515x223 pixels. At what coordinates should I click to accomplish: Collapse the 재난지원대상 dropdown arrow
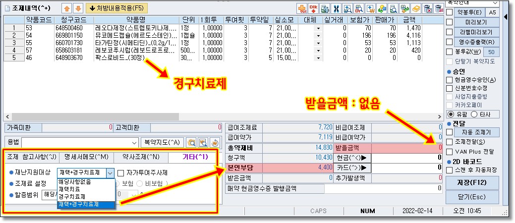click(x=110, y=172)
